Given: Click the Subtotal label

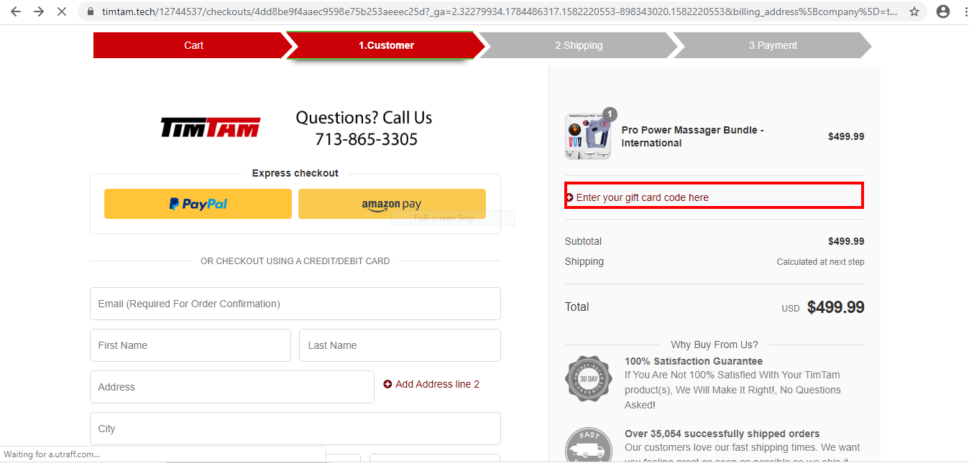Looking at the screenshot, I should coord(583,241).
